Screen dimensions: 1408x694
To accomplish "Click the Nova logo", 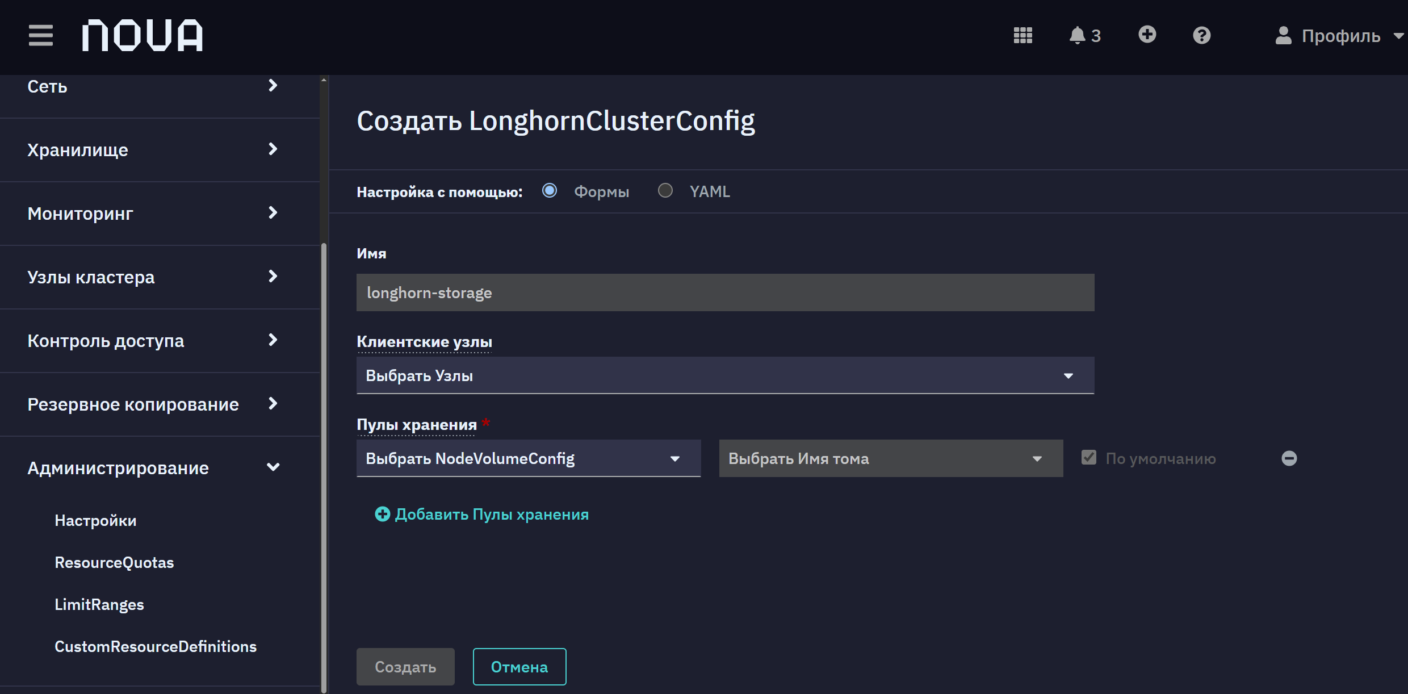I will coord(143,36).
